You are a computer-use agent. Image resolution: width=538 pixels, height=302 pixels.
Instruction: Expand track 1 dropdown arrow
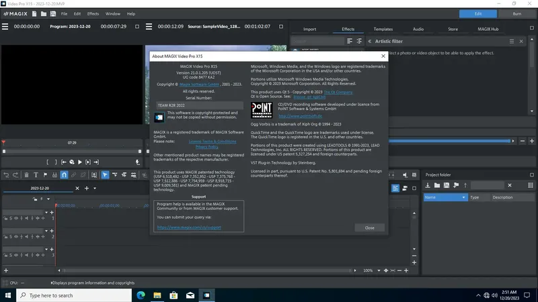click(x=46, y=212)
